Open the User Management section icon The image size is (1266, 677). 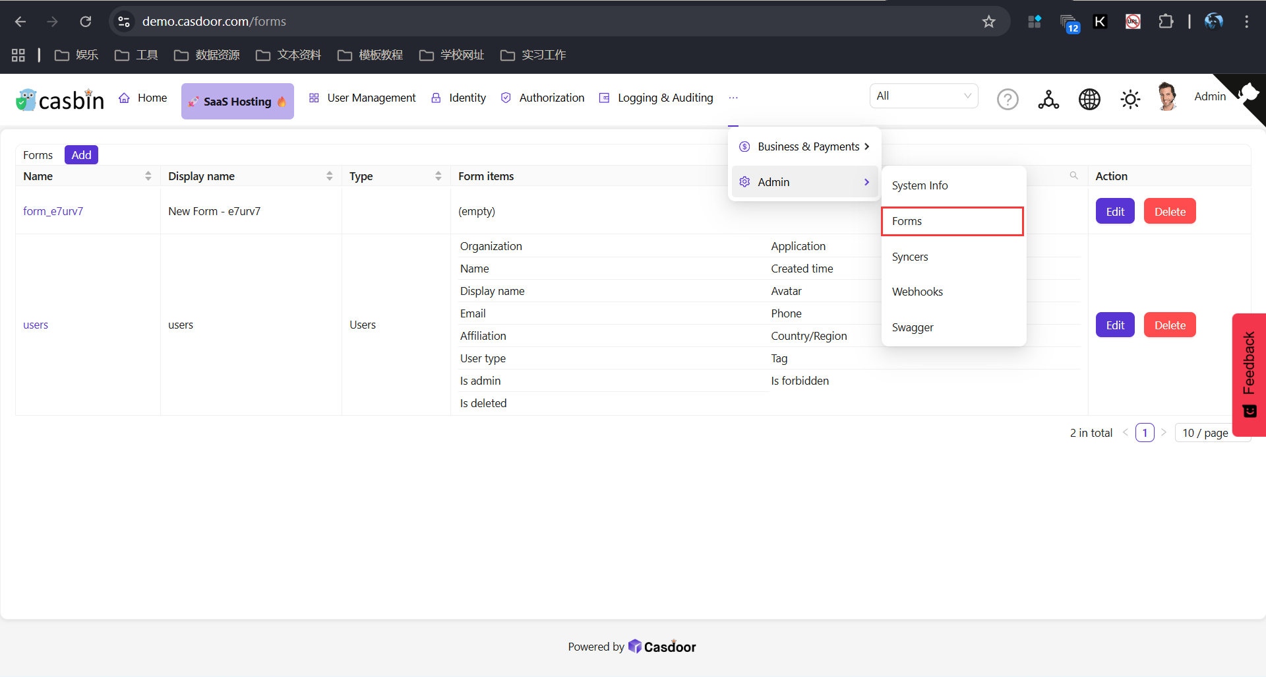[314, 97]
